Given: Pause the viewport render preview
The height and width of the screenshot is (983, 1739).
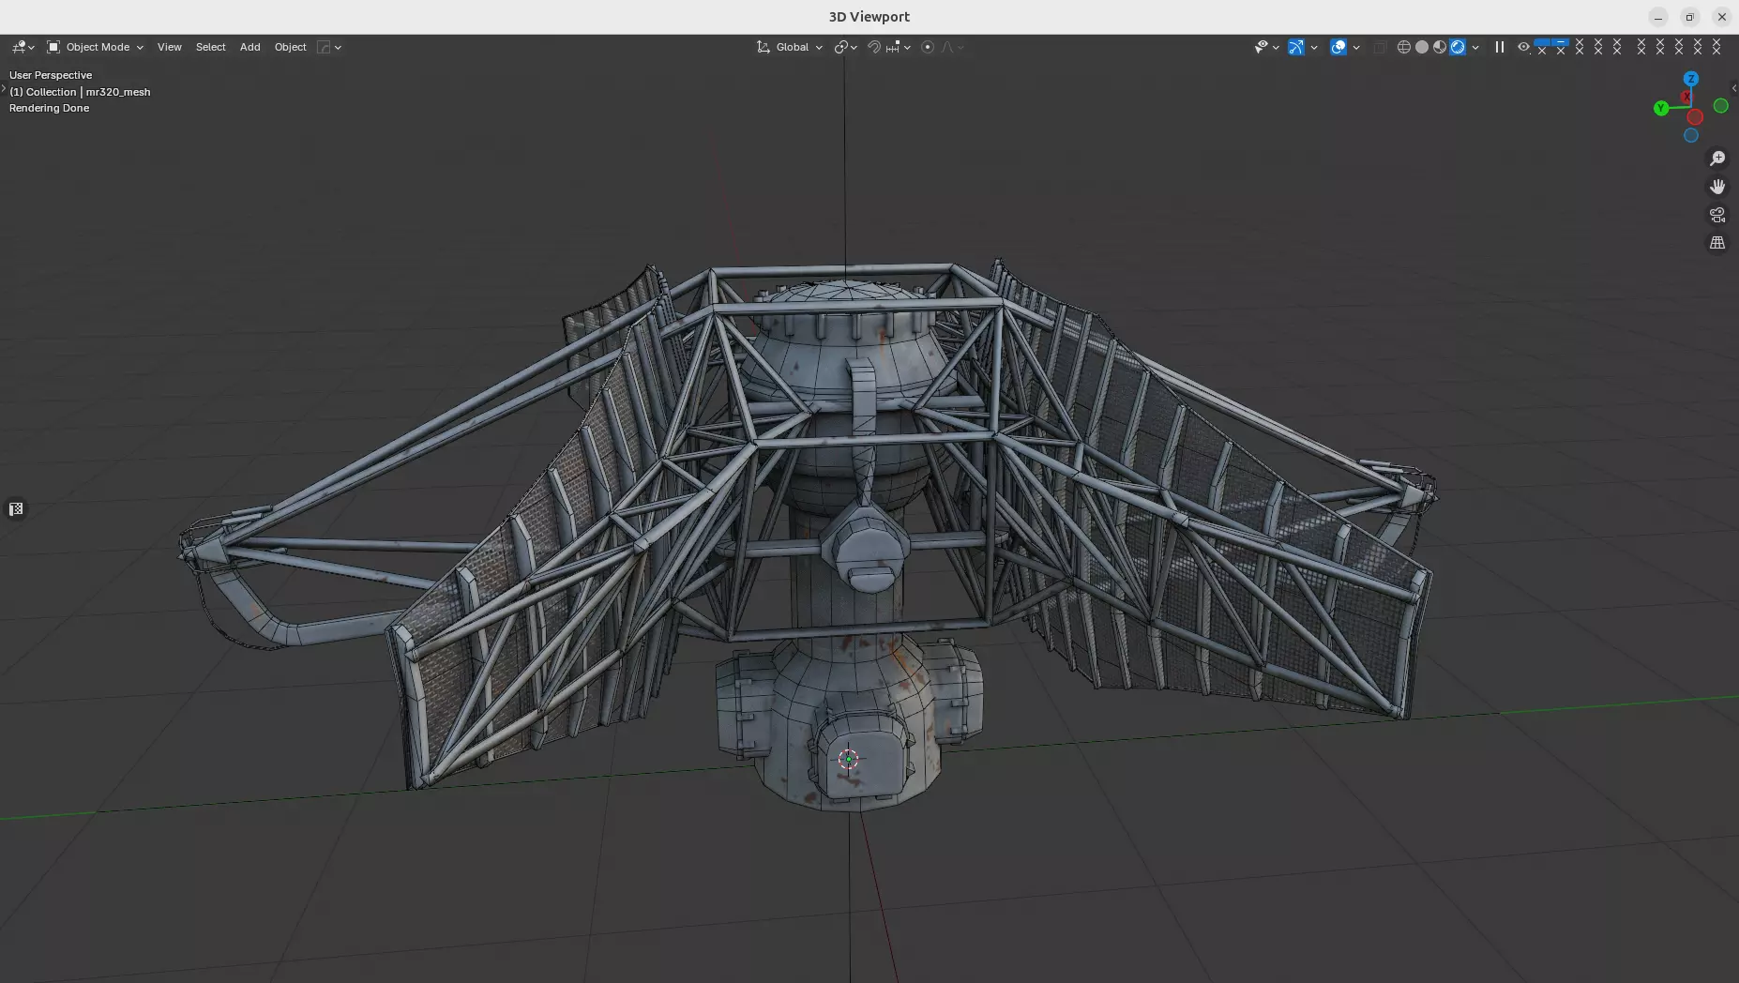Looking at the screenshot, I should (x=1500, y=47).
